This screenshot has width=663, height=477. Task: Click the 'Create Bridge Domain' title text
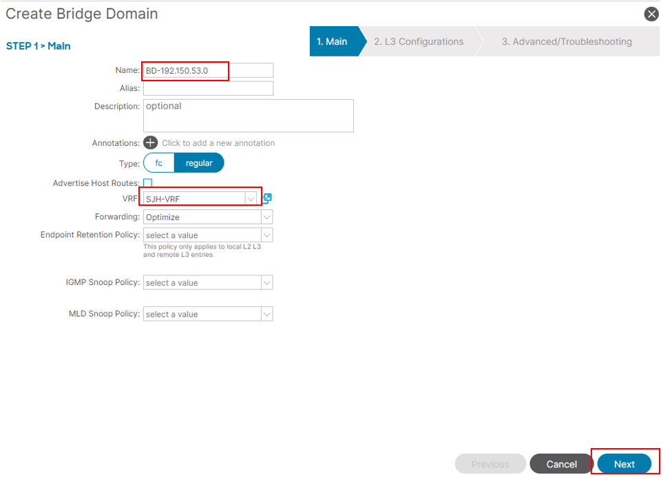pyautogui.click(x=82, y=14)
